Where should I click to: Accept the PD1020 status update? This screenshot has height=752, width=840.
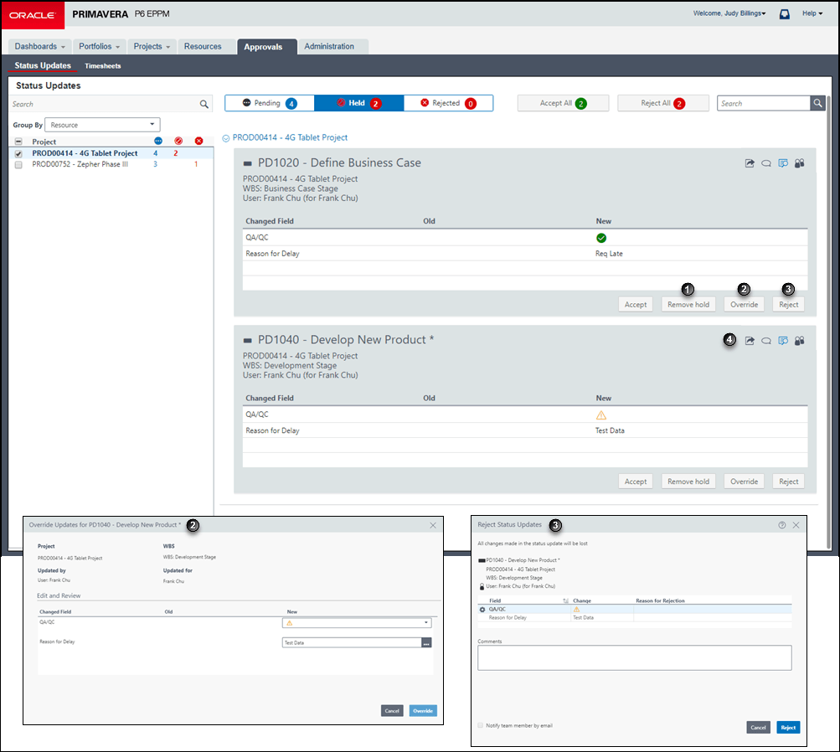(636, 305)
